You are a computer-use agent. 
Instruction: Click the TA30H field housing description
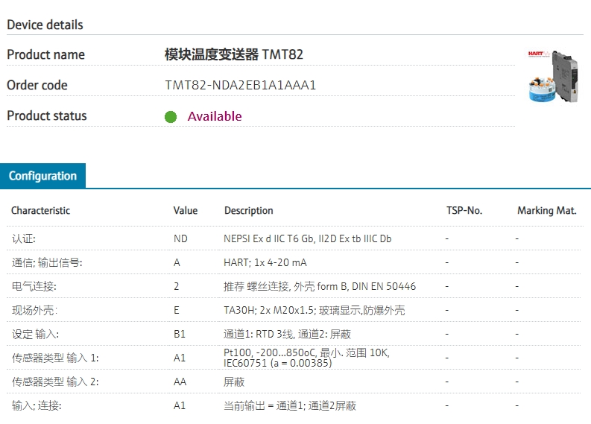pyautogui.click(x=315, y=310)
